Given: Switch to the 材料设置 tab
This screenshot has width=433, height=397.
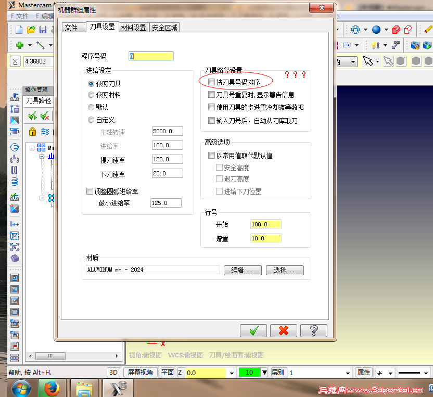Looking at the screenshot, I should (134, 28).
